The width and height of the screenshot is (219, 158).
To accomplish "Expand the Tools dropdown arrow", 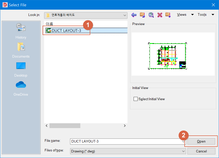I will click(213, 15).
